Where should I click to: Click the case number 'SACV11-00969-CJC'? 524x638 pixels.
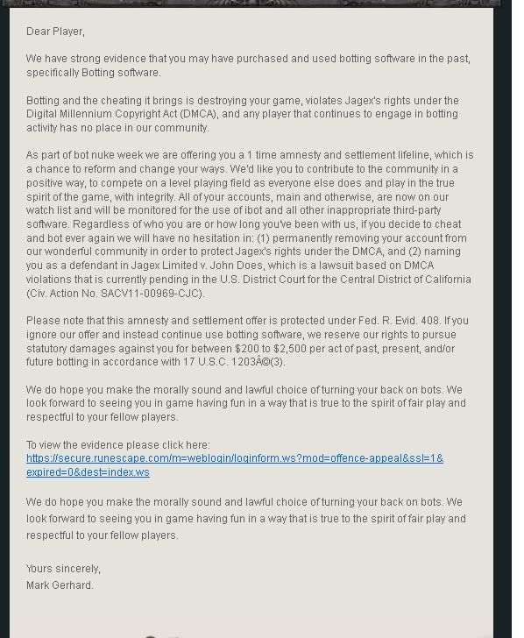tap(151, 293)
